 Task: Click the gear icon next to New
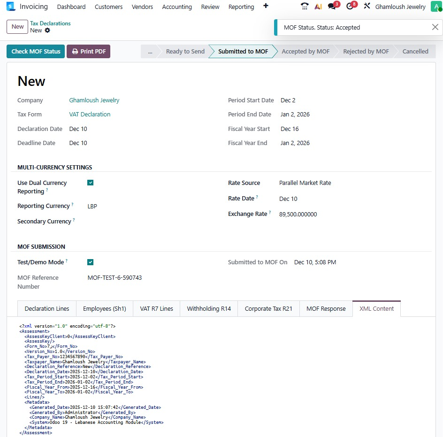(47, 31)
